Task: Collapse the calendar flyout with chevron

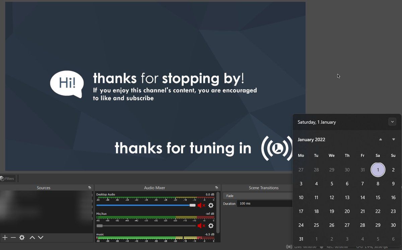Action: [x=392, y=122]
